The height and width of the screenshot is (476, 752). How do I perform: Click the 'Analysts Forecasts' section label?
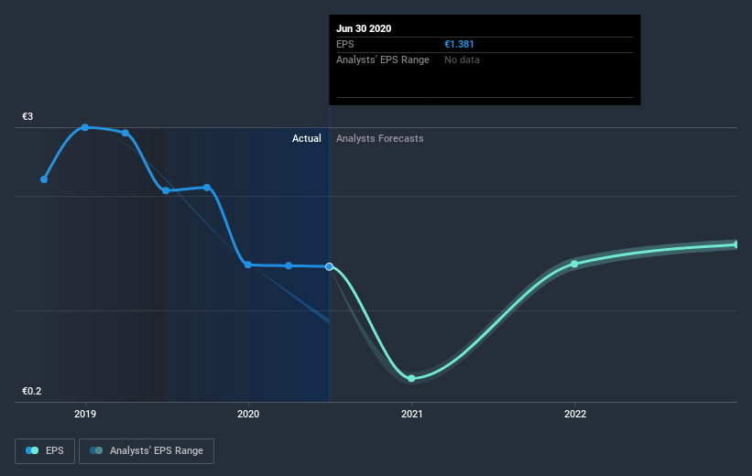pyautogui.click(x=379, y=138)
